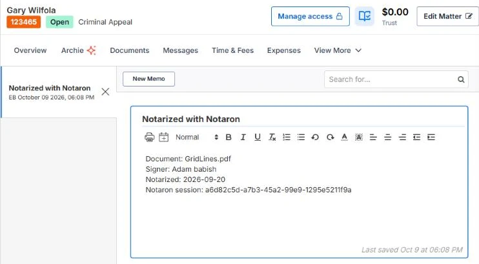The height and width of the screenshot is (264, 479).
Task: Create a New Memo
Action: [148, 79]
